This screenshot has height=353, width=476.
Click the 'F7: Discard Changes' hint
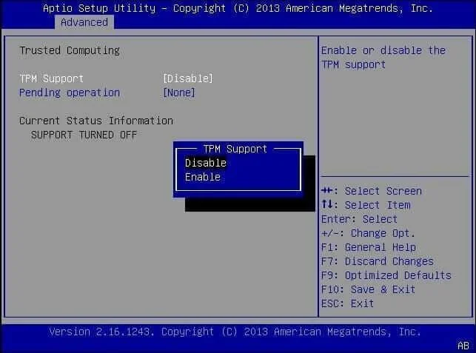click(x=378, y=261)
